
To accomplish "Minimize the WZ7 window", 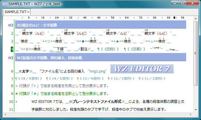I will click(x=175, y=3).
